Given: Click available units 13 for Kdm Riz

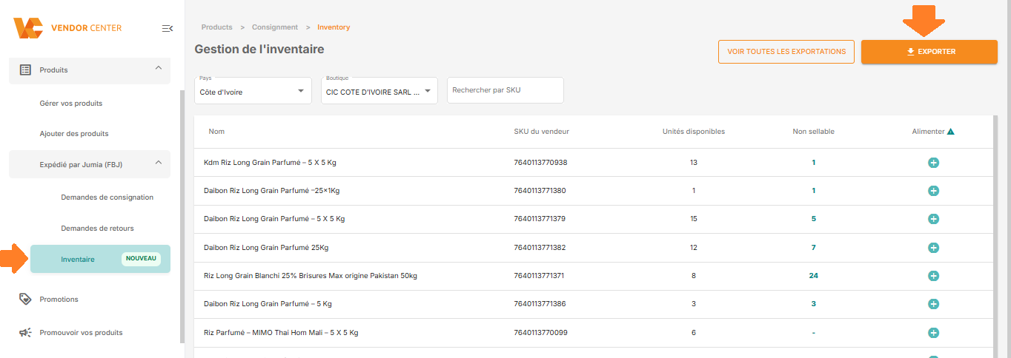Looking at the screenshot, I should coord(694,163).
